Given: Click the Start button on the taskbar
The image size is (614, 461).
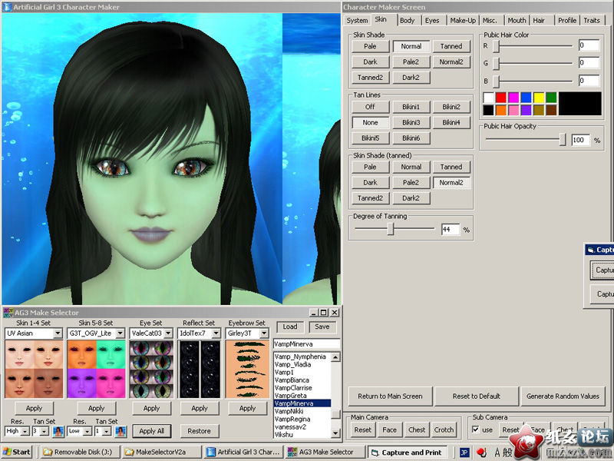Looking at the screenshot, I should coord(17,453).
